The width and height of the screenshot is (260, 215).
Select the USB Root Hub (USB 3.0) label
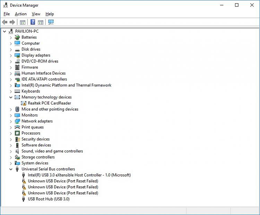(x=49, y=199)
